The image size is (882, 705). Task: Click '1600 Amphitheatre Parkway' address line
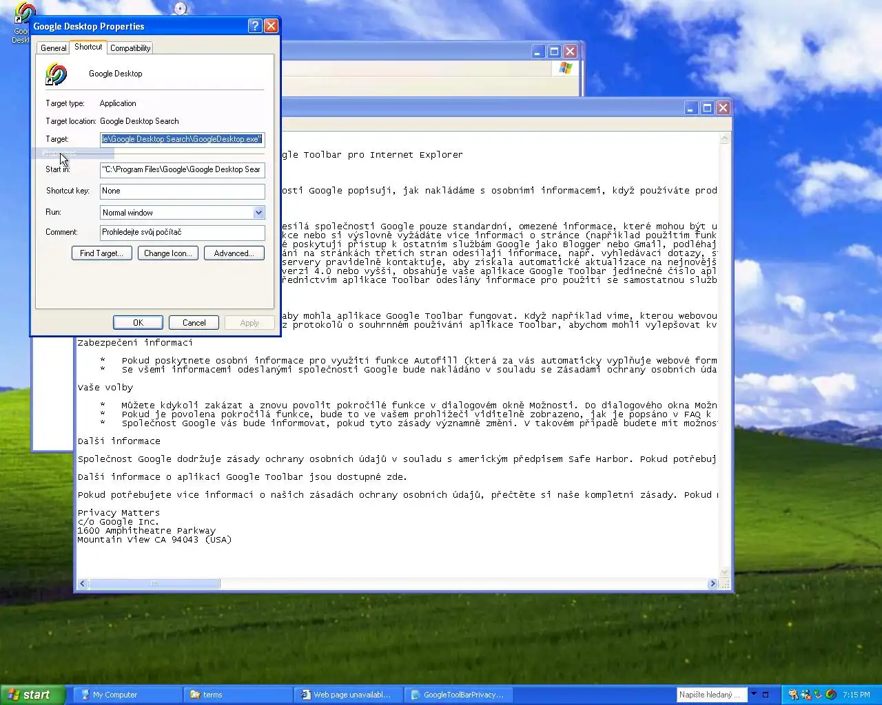pyautogui.click(x=146, y=531)
